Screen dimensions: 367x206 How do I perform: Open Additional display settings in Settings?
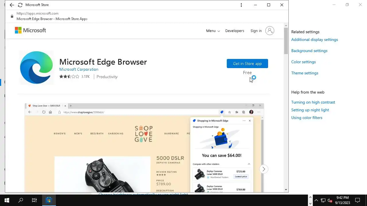pos(315,39)
